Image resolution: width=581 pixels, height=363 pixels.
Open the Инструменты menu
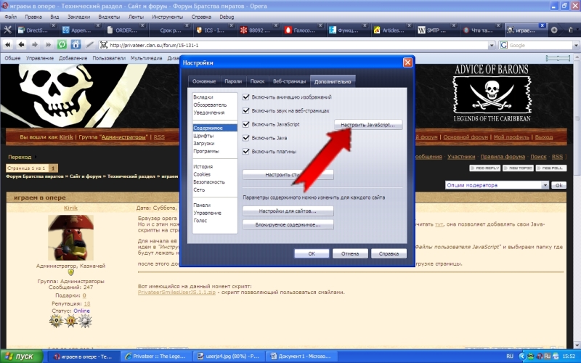pyautogui.click(x=168, y=17)
